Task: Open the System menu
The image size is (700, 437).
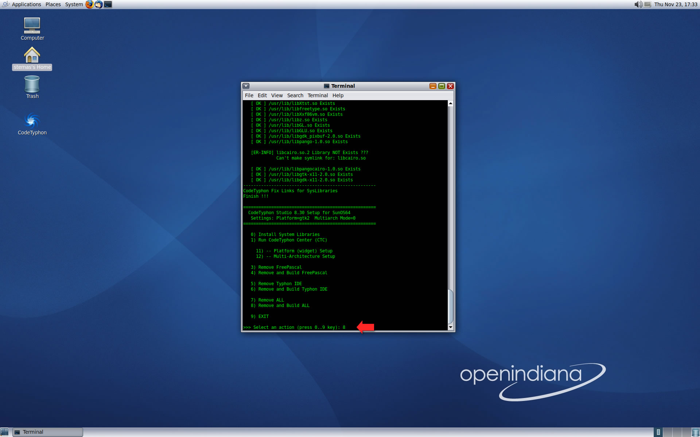Action: pos(74,4)
